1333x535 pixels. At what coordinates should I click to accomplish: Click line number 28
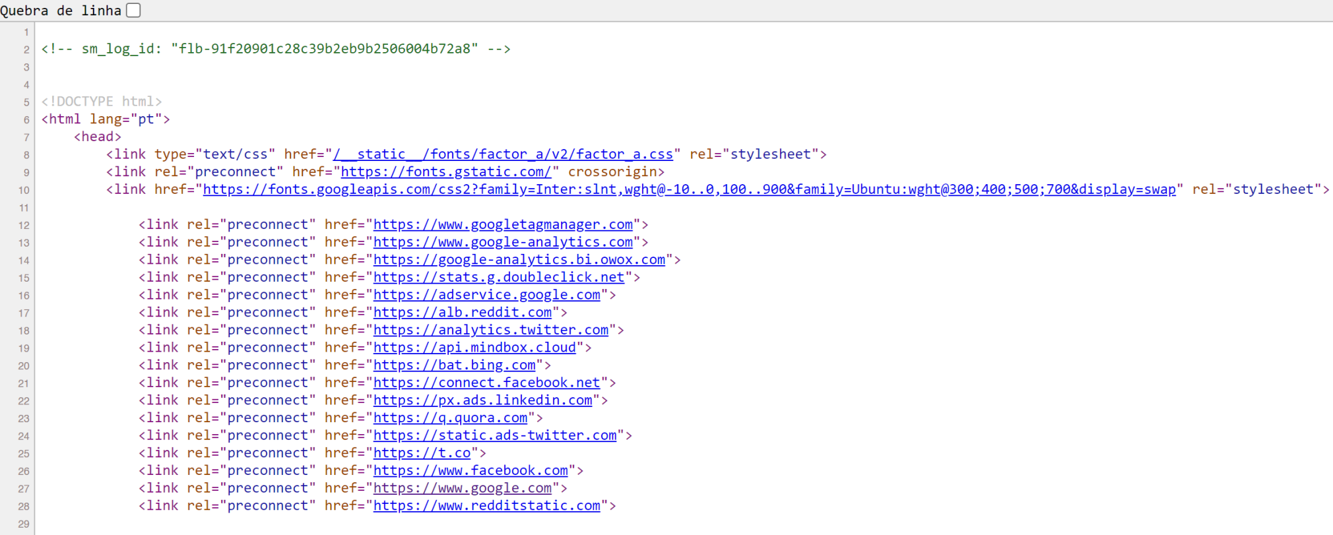click(x=24, y=507)
